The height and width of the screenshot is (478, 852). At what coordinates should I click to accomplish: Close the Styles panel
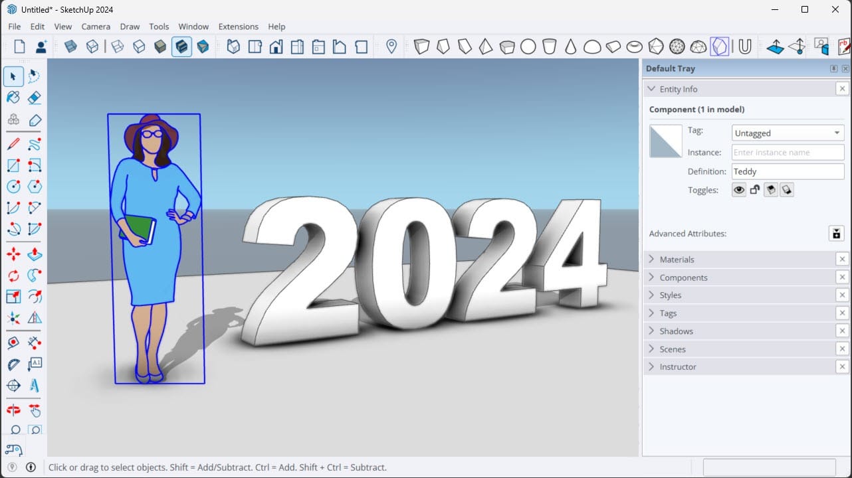click(x=842, y=295)
